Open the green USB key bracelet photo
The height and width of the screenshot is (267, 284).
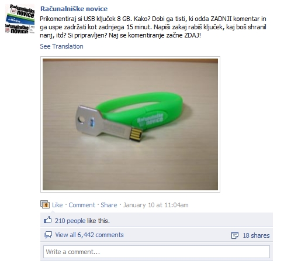pyautogui.click(x=130, y=124)
